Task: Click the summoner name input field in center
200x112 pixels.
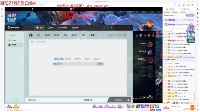Action: (x=74, y=64)
